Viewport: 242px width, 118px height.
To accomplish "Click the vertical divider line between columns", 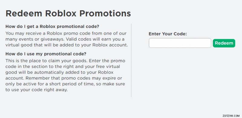I will [131, 60].
